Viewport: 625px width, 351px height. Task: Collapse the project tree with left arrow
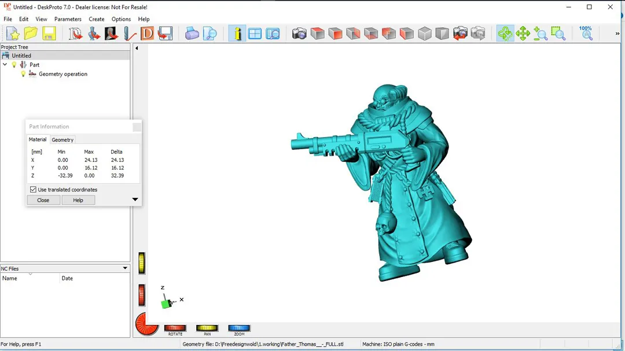(x=137, y=48)
